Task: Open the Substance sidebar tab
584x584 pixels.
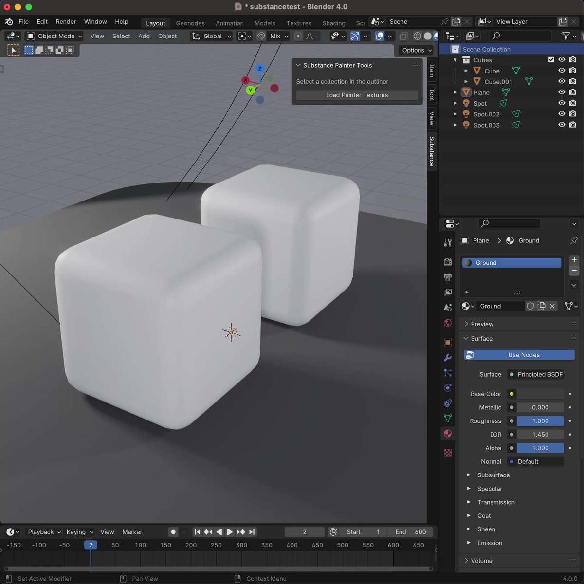Action: point(432,151)
